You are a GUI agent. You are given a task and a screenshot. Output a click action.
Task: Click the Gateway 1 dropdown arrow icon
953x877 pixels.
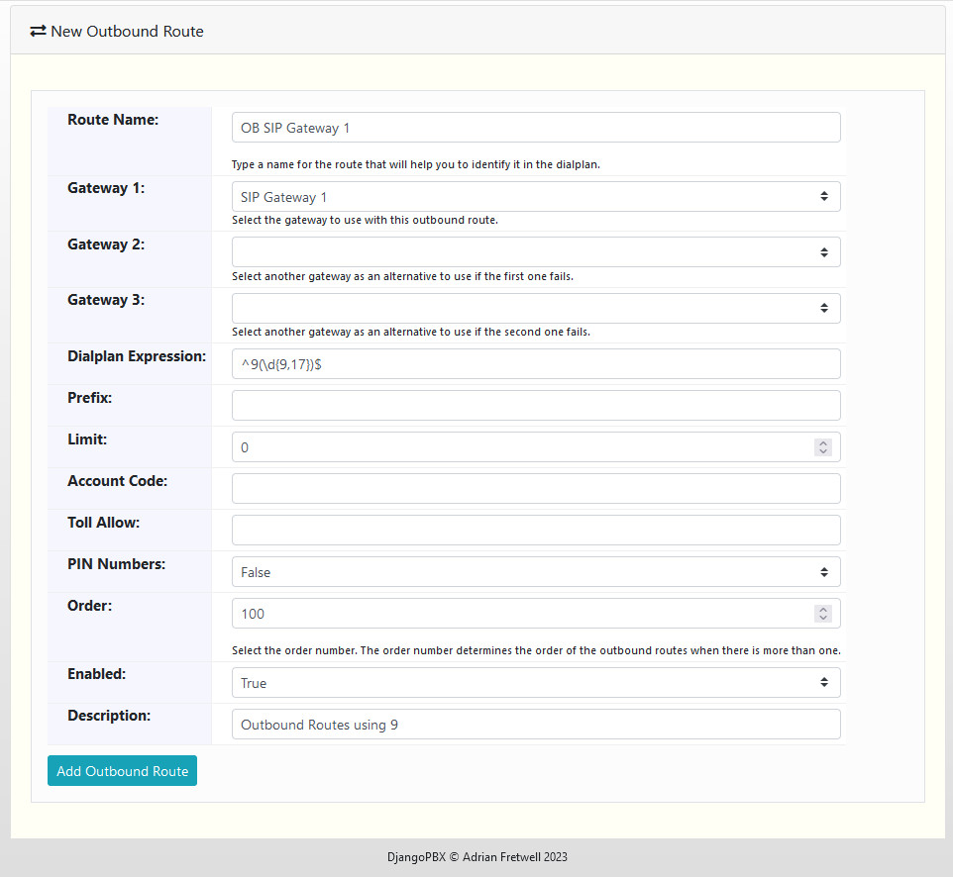tap(823, 197)
